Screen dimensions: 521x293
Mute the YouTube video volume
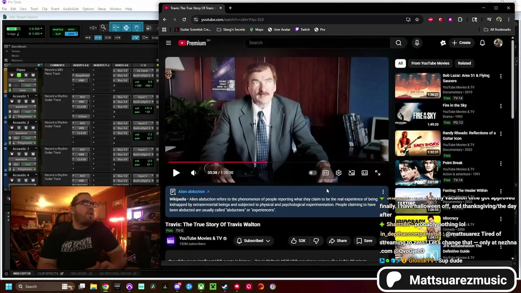click(x=193, y=173)
